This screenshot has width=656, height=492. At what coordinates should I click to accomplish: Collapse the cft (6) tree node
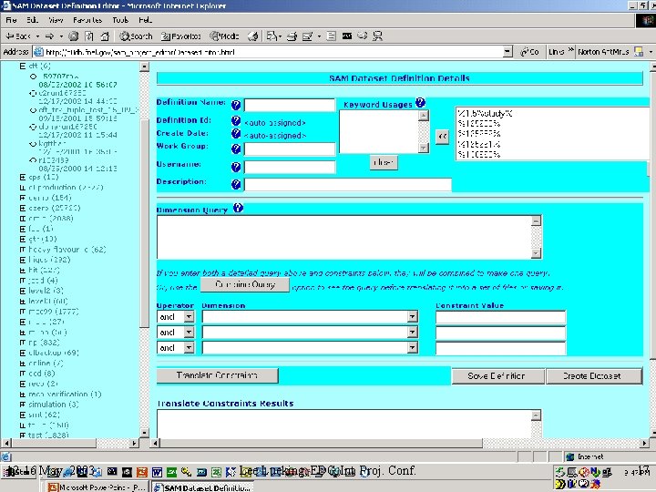click(23, 67)
